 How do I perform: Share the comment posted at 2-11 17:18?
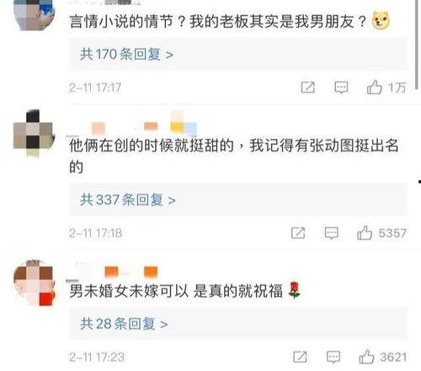pyautogui.click(x=298, y=233)
